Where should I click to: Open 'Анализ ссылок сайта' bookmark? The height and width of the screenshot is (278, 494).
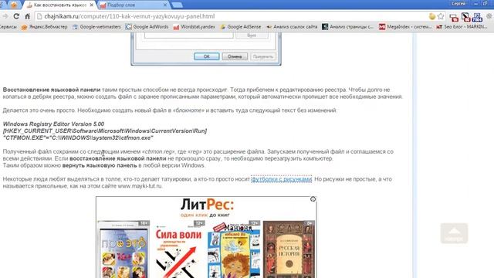(292, 27)
